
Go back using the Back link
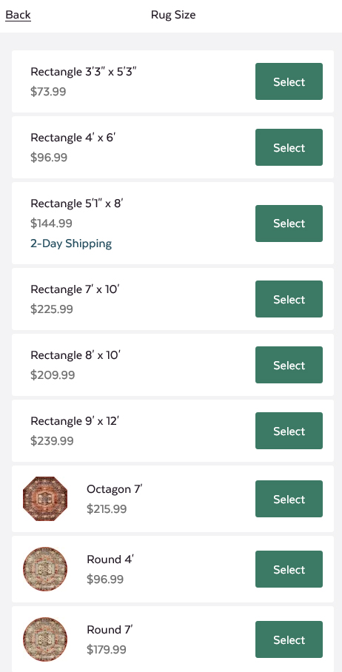18,15
